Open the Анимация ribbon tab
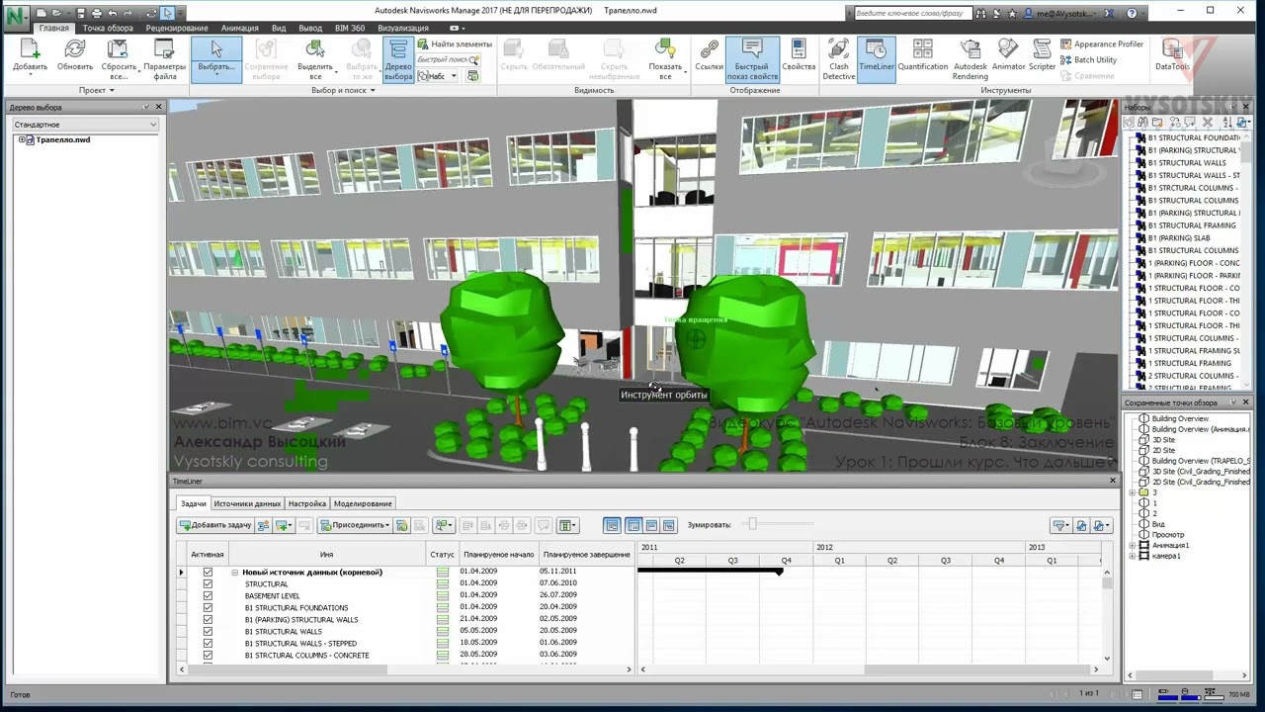1265x712 pixels. point(239,29)
